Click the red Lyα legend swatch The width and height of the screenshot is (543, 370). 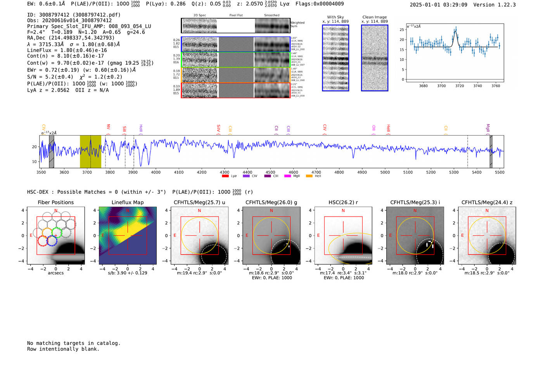[225, 176]
